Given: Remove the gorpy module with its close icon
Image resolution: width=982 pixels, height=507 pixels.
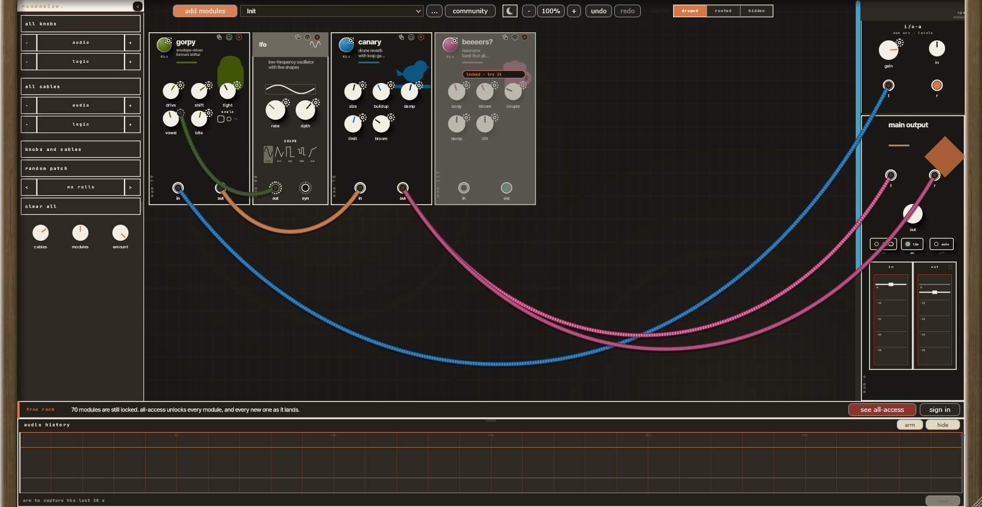Looking at the screenshot, I should [239, 37].
